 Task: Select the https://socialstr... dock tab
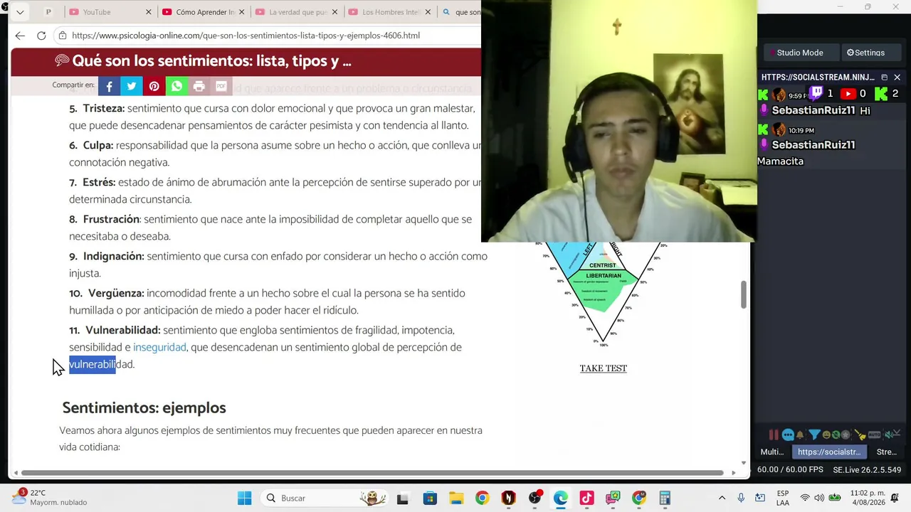(x=828, y=452)
